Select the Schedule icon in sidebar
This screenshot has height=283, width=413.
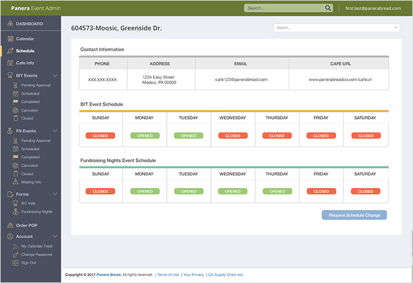[x=10, y=51]
